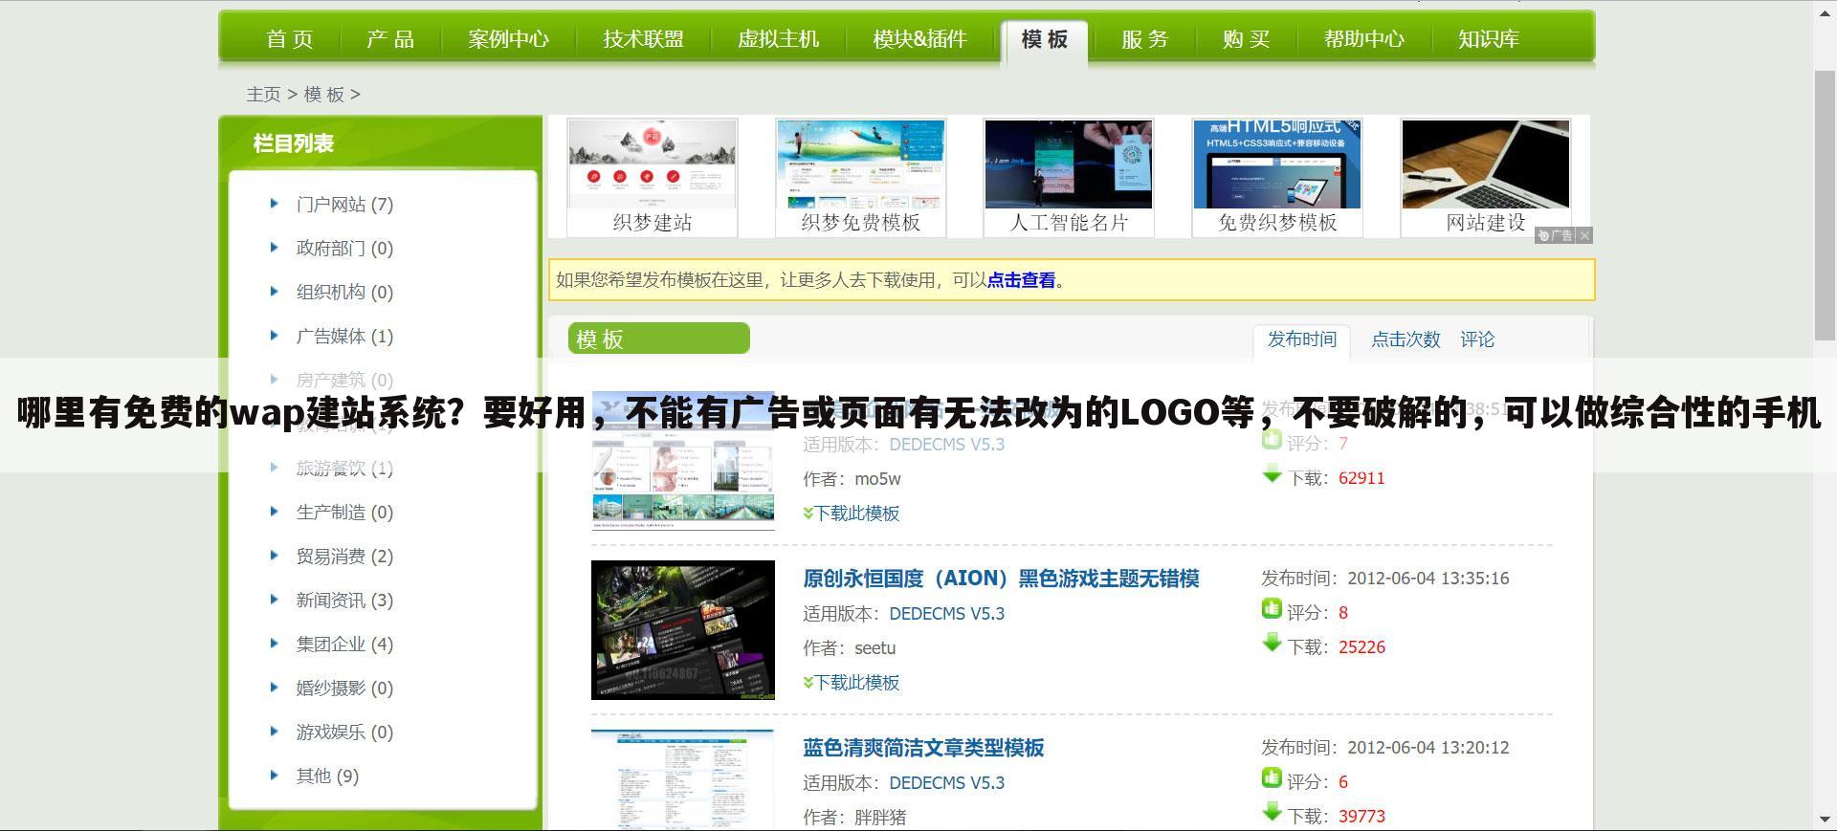
Task: Open DEDECMS V5.3 link for 胖胖猪 template
Action: [947, 783]
